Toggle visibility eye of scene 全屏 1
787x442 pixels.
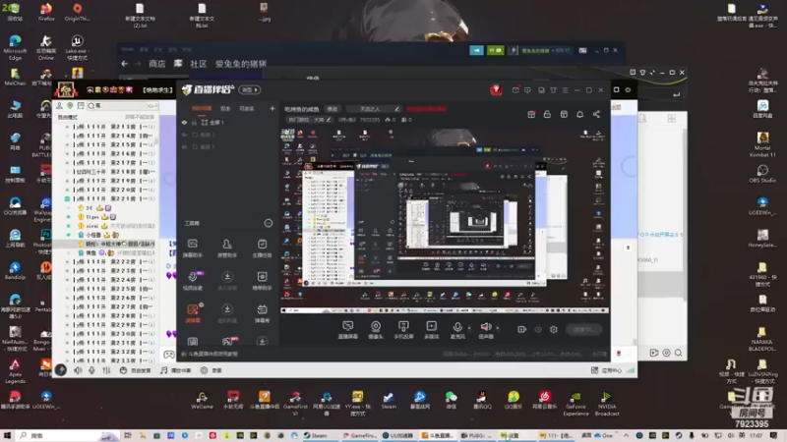[184, 122]
